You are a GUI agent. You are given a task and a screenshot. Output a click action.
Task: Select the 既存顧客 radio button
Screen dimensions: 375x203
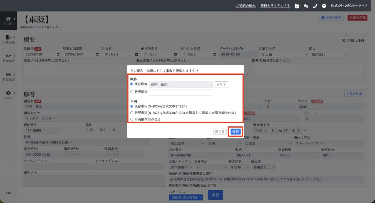click(132, 84)
